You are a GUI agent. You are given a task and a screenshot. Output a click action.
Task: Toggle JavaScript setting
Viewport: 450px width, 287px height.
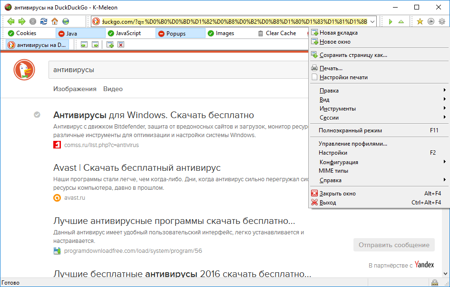(x=125, y=34)
